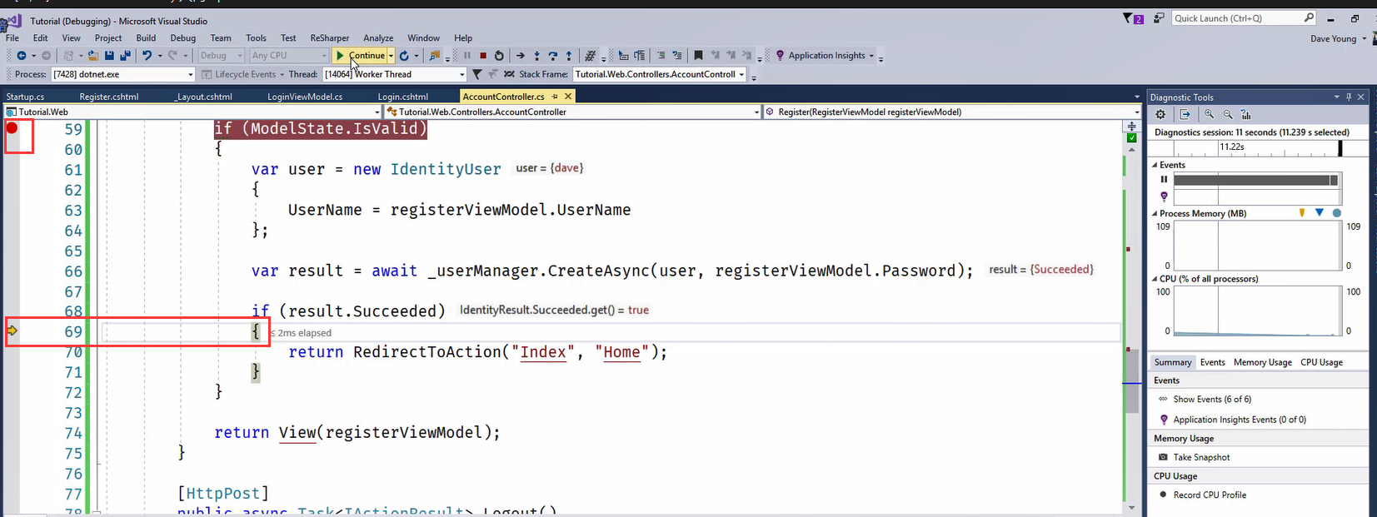Viewport: 1377px width, 517px height.
Task: Click the Application Insights lightbulb icon
Action: click(x=780, y=56)
